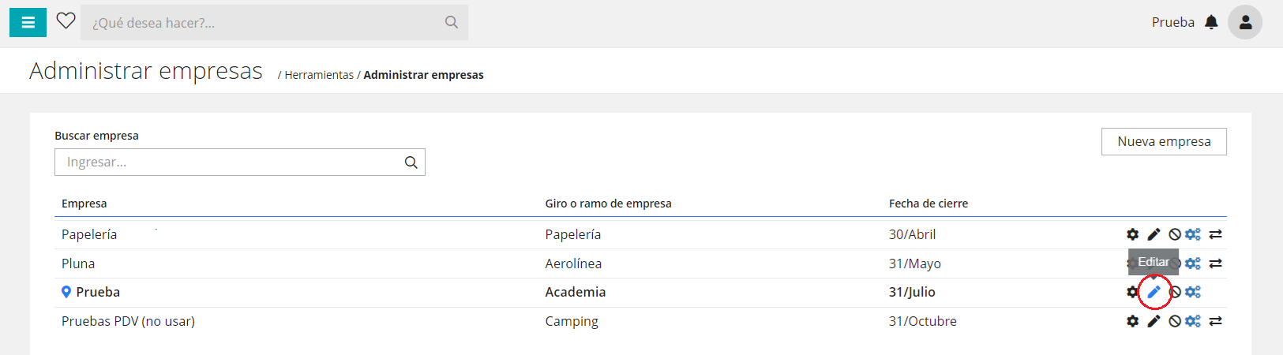Click the Nueva empresa button
The width and height of the screenshot is (1283, 355).
pyautogui.click(x=1163, y=141)
